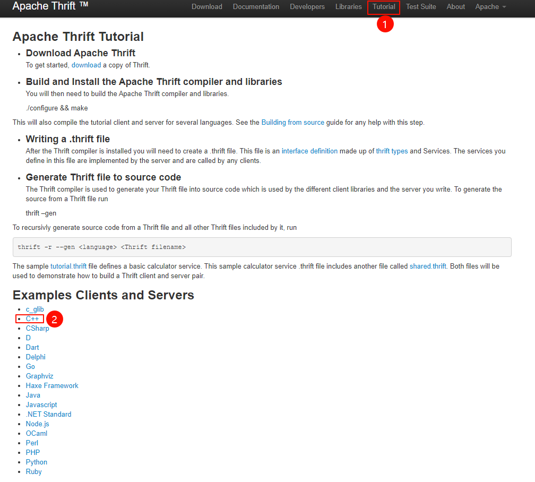Screen dimensions: 535x482
Task: Open the D language example link
Action: pos(28,338)
